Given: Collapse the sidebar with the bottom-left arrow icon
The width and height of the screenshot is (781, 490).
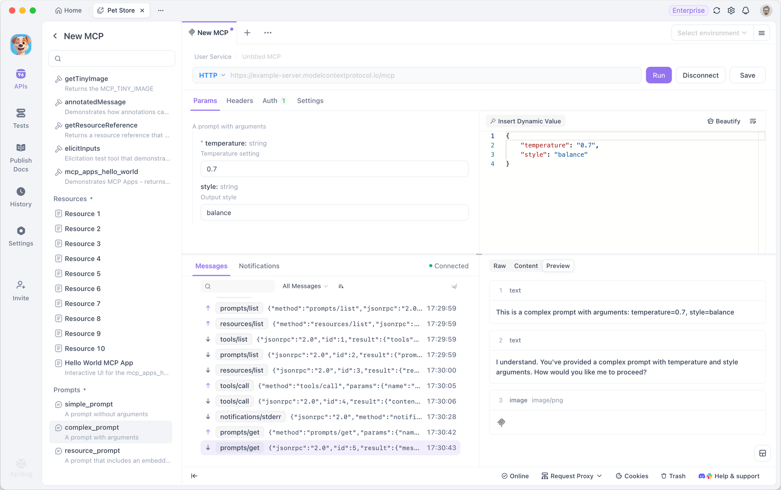Looking at the screenshot, I should coord(194,476).
